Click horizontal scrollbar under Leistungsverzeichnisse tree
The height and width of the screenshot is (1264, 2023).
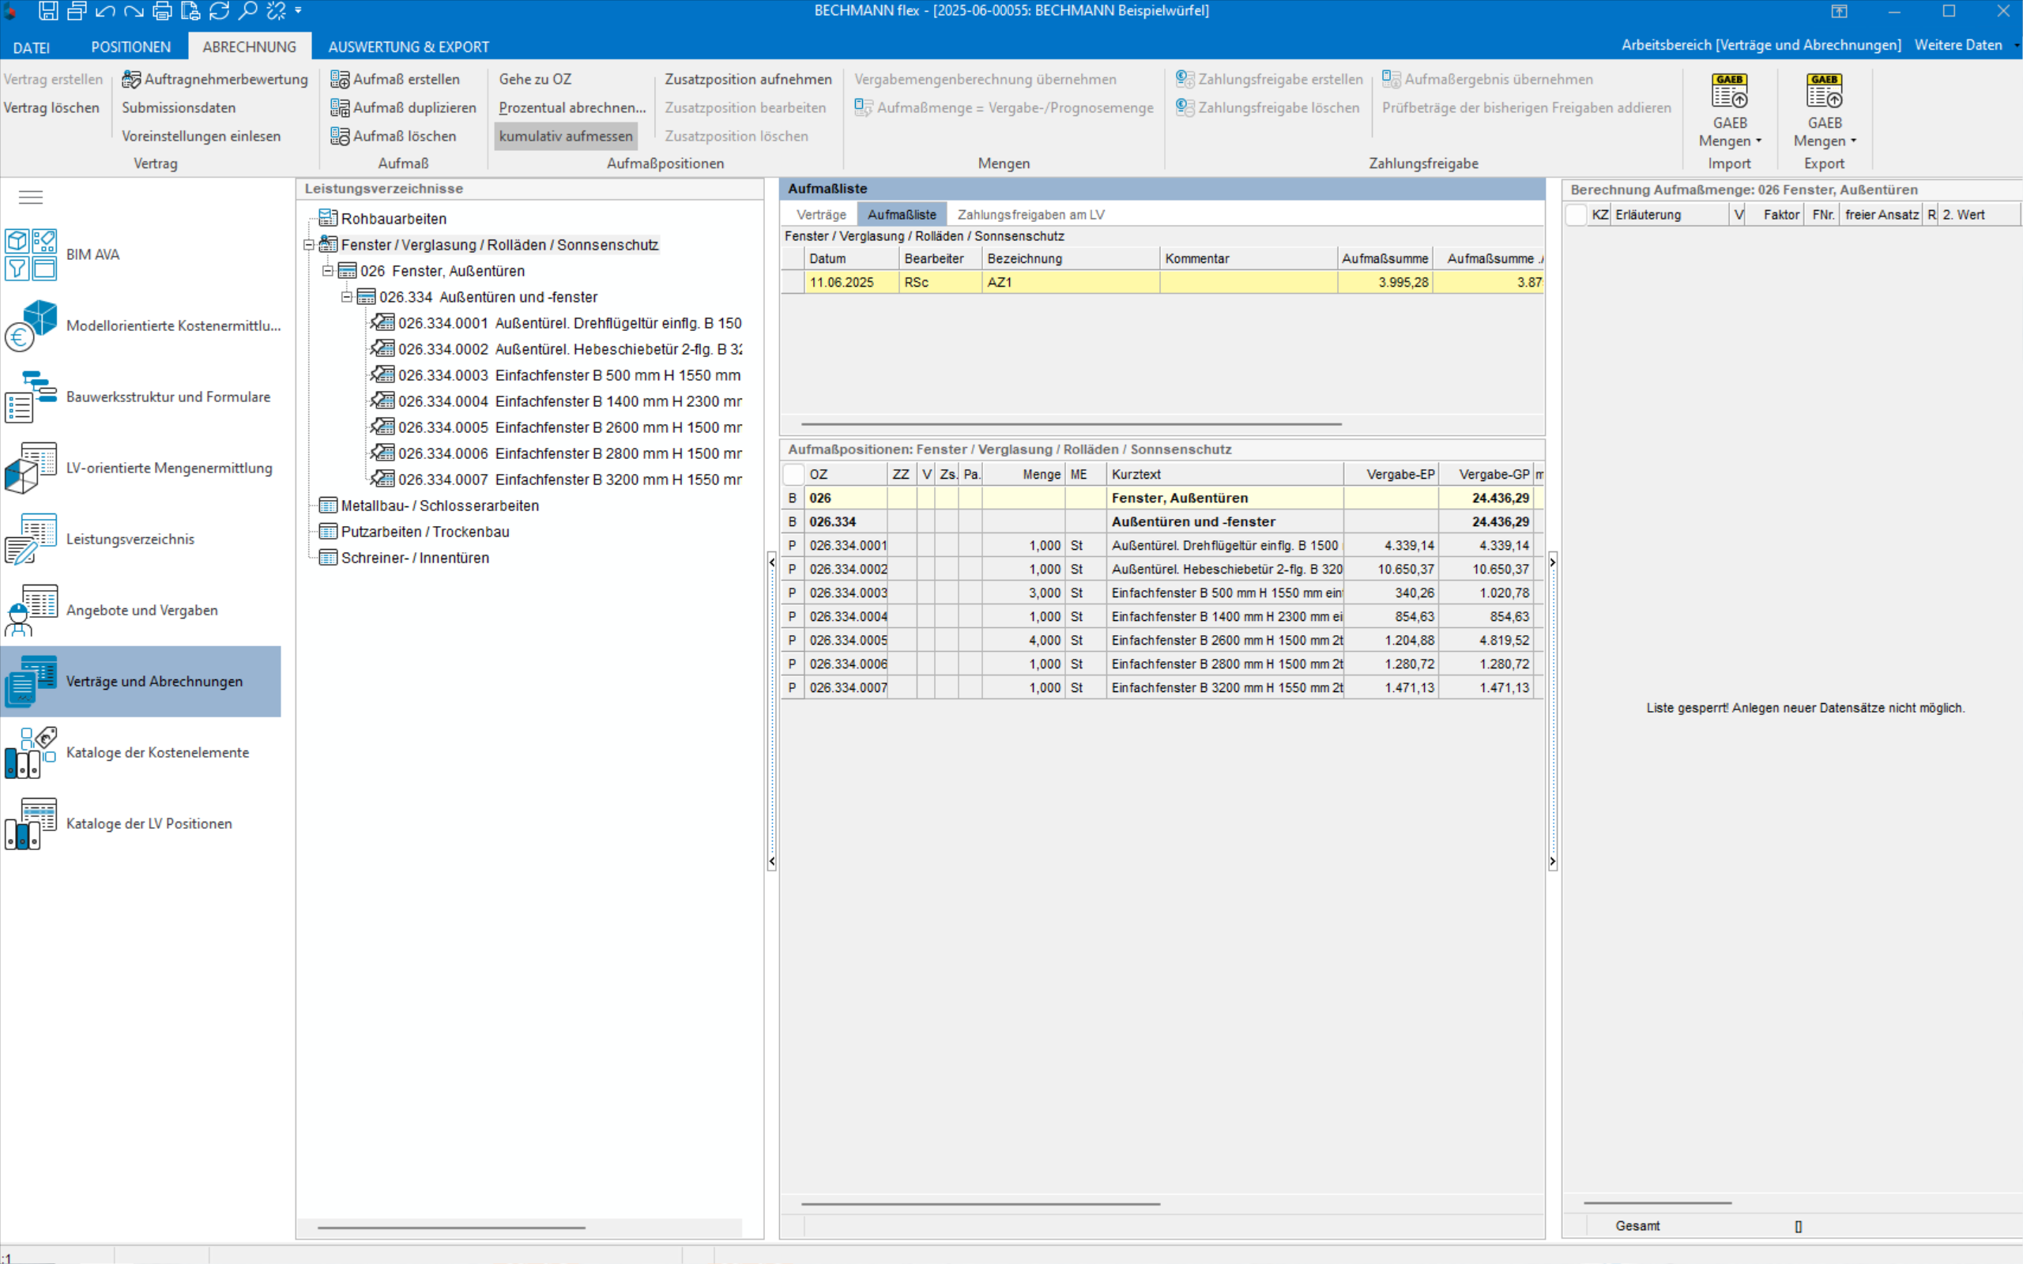click(x=451, y=1228)
